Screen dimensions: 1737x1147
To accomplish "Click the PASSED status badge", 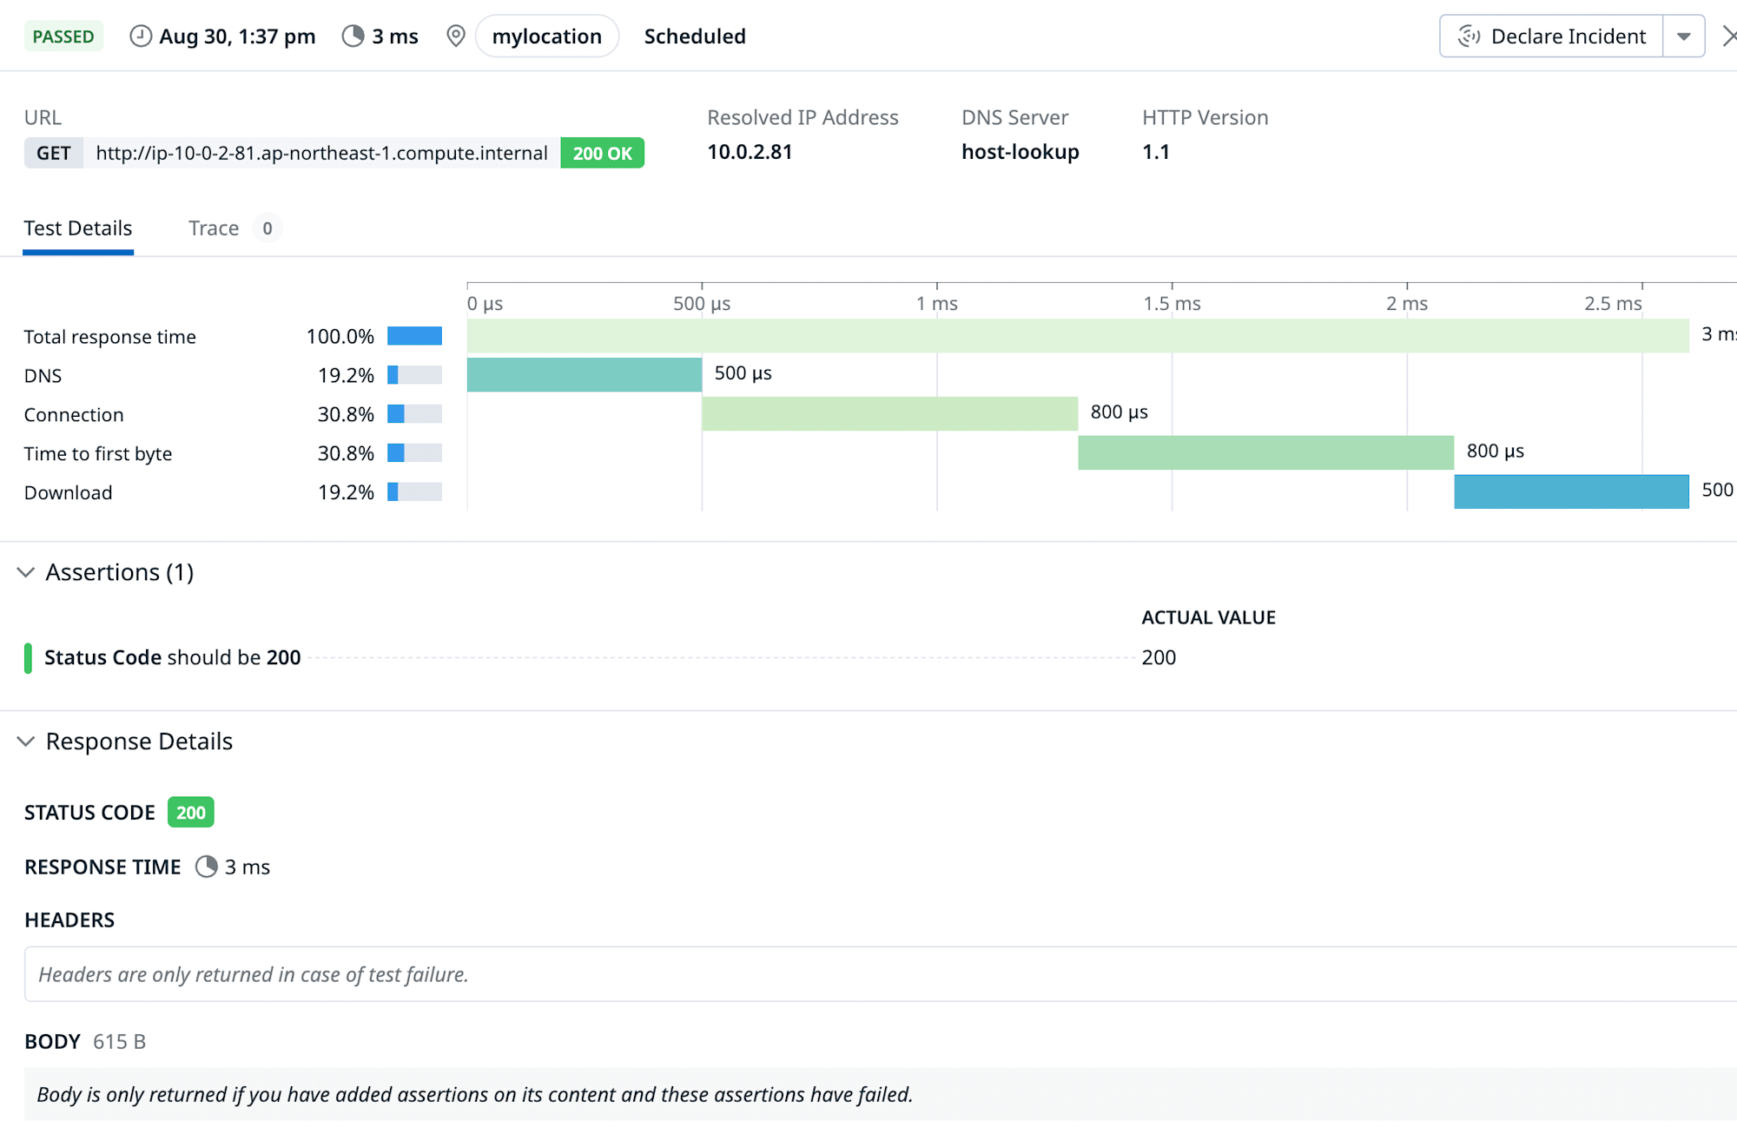I will pyautogui.click(x=63, y=36).
